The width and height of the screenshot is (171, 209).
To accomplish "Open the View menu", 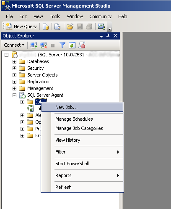I will click(x=38, y=16).
